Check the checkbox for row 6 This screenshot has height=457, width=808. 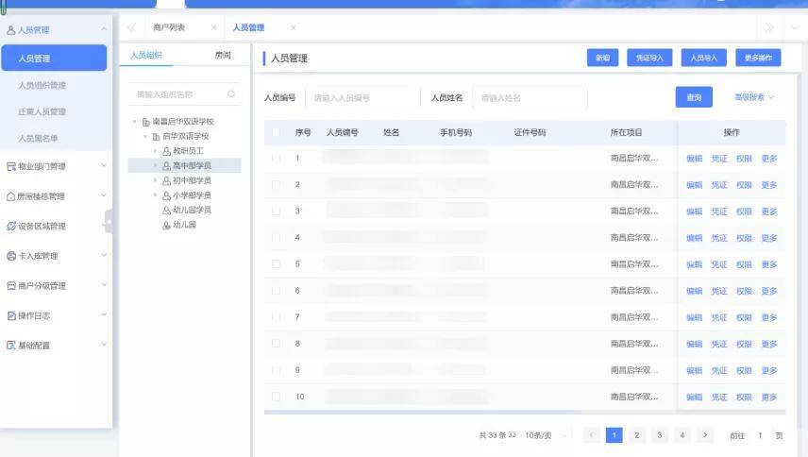[277, 291]
